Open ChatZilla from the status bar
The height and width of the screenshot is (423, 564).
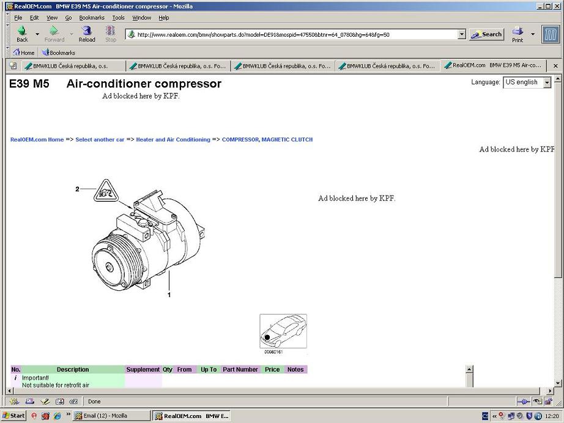[x=74, y=402]
